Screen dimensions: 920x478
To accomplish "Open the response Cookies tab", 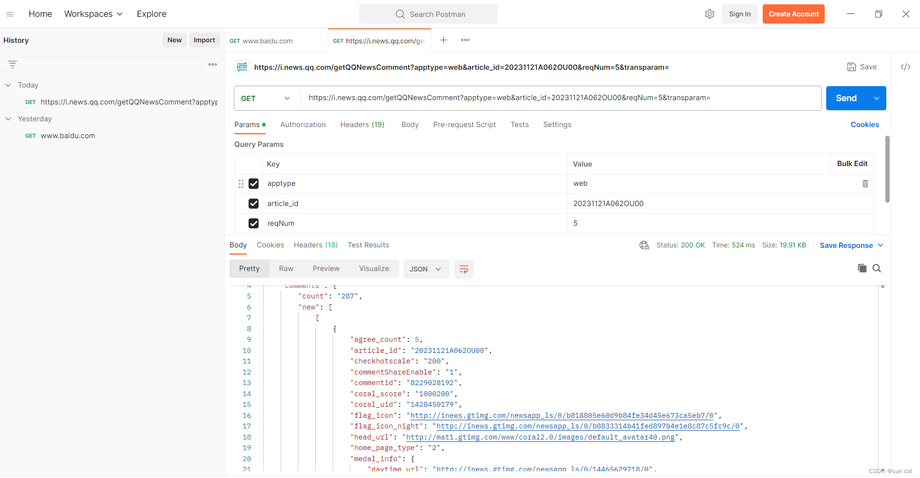I will coord(270,245).
